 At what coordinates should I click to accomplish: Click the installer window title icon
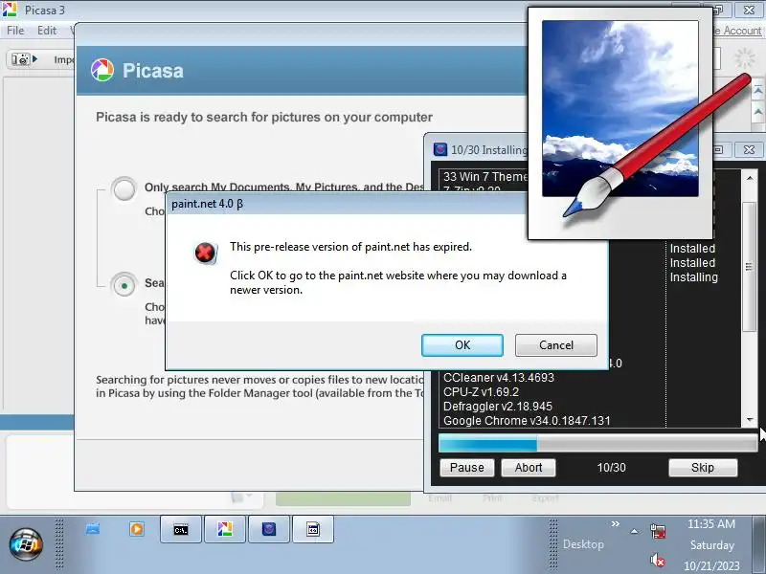click(440, 149)
